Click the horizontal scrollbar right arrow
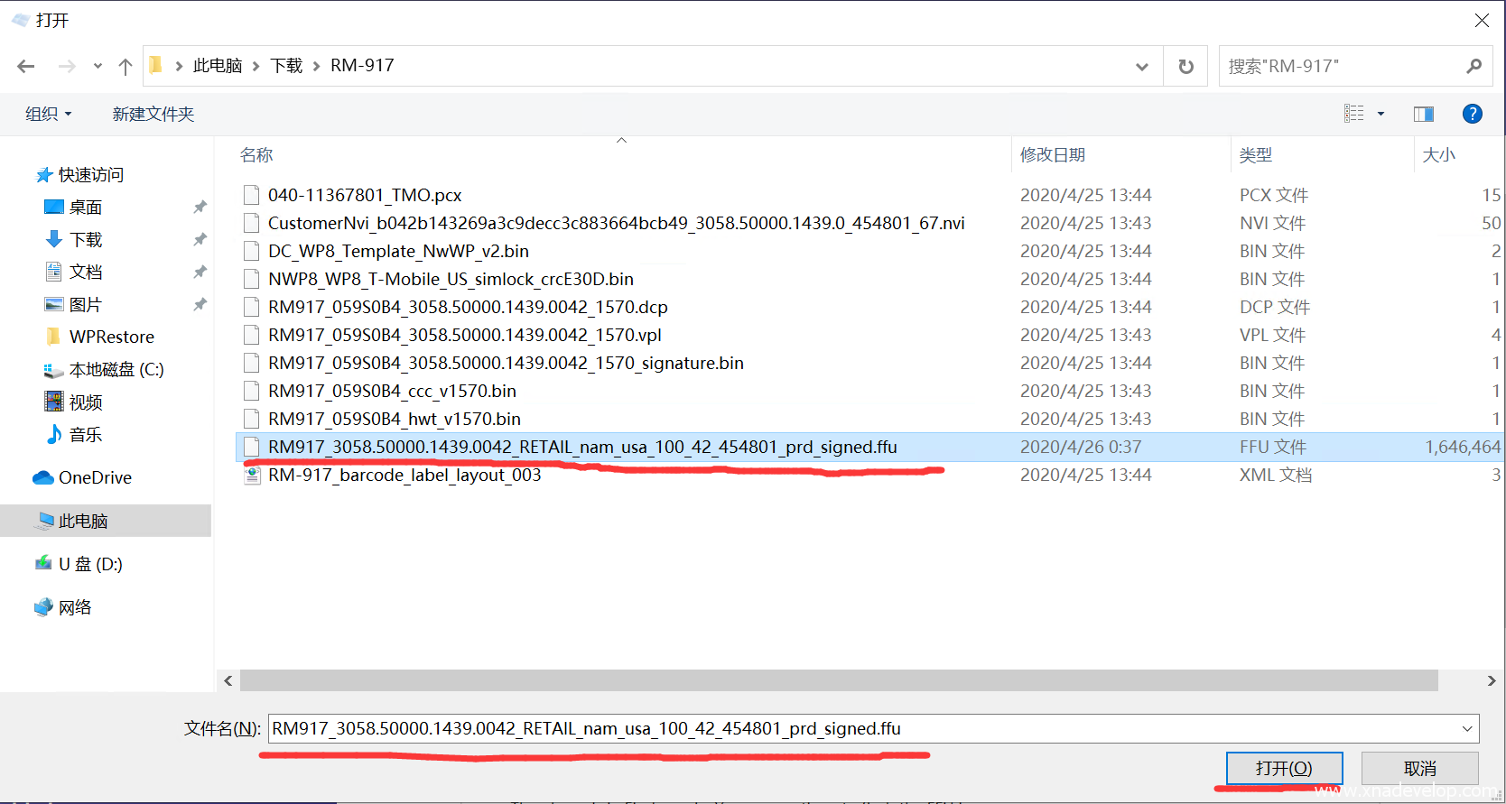The image size is (1506, 804). pyautogui.click(x=1491, y=680)
